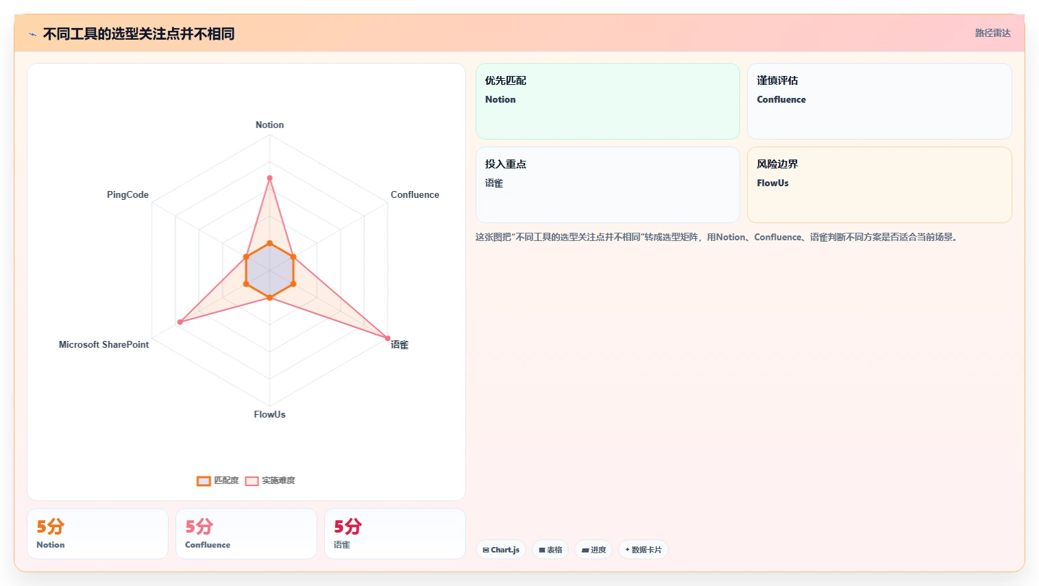
Task: Click the pink 实施难度 data point for Notion
Action: tap(269, 178)
